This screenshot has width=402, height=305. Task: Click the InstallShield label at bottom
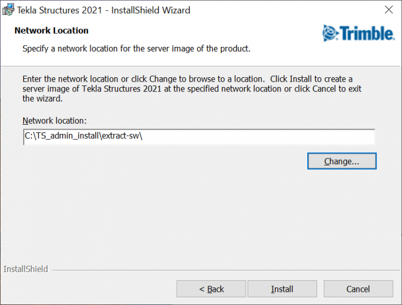[26, 269]
